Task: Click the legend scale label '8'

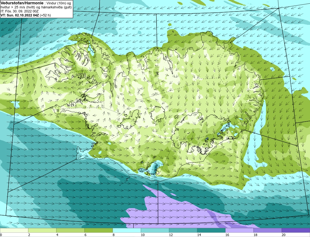Action: [113, 235]
